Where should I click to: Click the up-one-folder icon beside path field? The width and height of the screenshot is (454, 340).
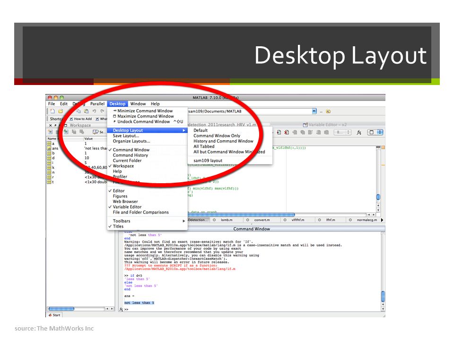328,111
